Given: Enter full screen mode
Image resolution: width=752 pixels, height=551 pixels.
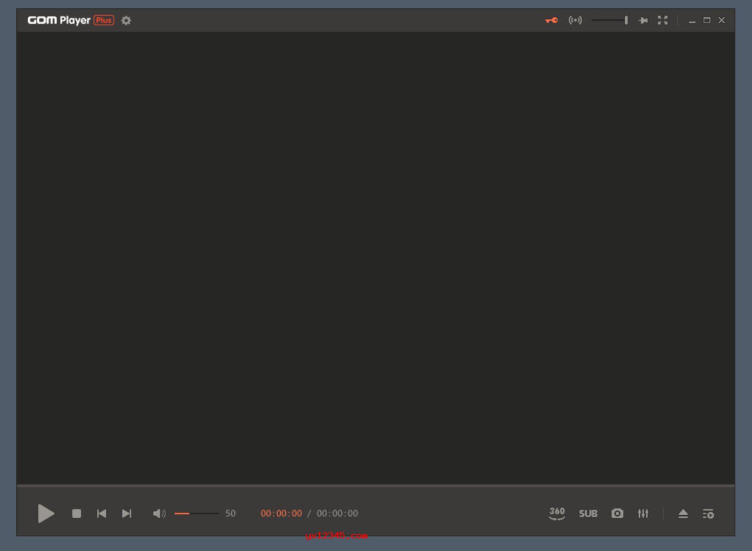Looking at the screenshot, I should (662, 20).
